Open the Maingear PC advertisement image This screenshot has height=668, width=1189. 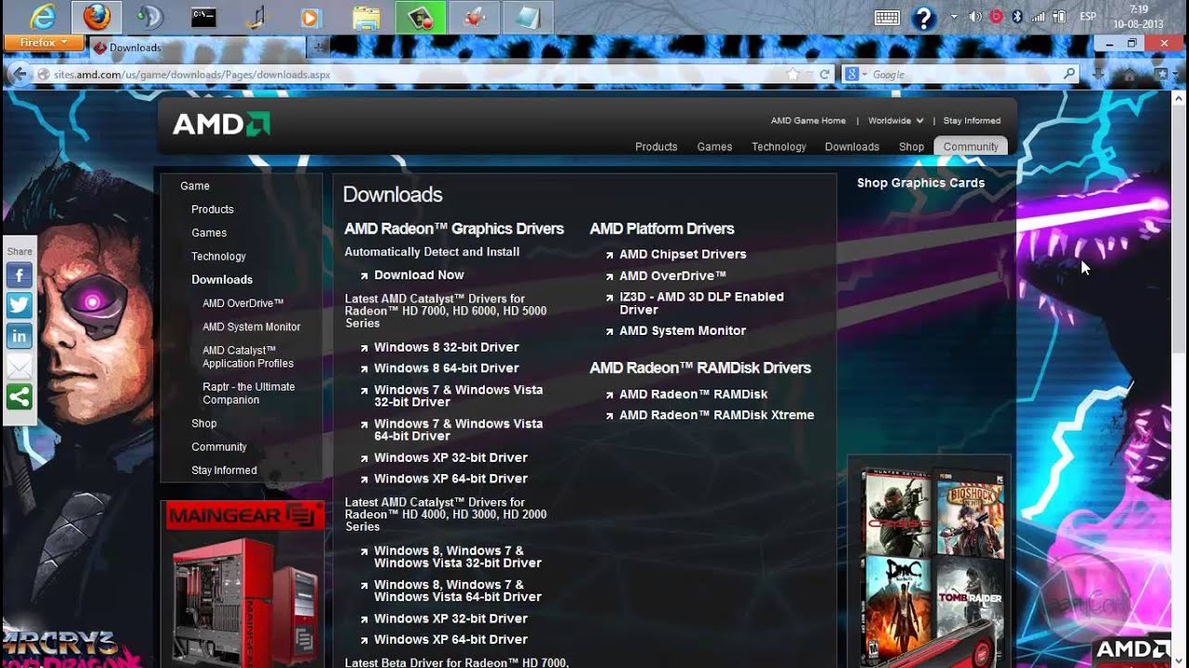coord(242,584)
